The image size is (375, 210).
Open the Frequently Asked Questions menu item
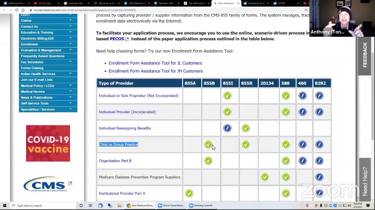(48, 56)
